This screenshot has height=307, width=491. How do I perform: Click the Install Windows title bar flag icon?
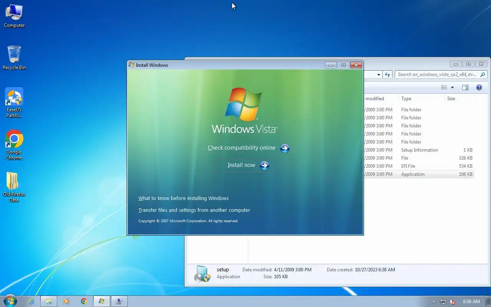(131, 65)
